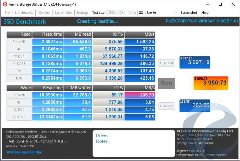Screen dimensions: 240x161
Task: Expand the Drive f: [plextor] dropdown
Action: (175, 13)
